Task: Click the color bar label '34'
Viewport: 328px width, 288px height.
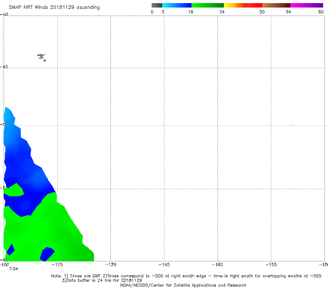Action: tap(222, 12)
